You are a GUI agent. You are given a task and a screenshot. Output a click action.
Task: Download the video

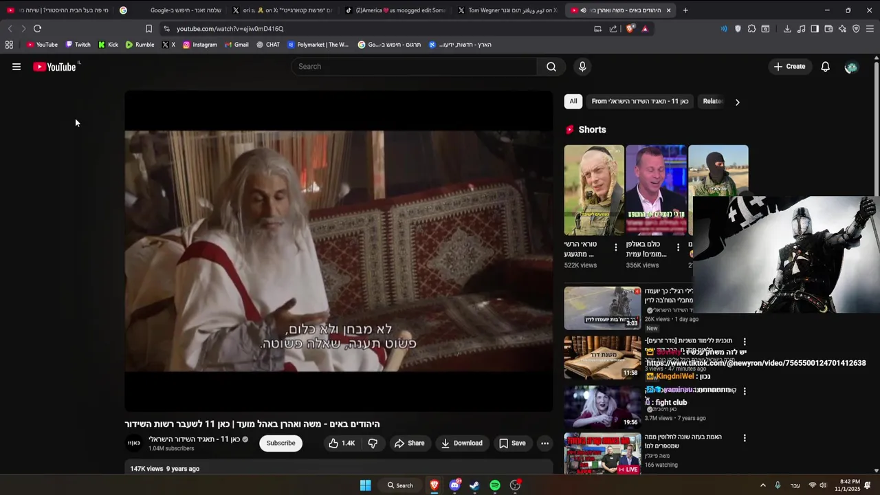point(462,443)
